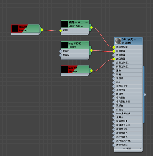Click the 金属度 (metalness) input socket

(114, 118)
